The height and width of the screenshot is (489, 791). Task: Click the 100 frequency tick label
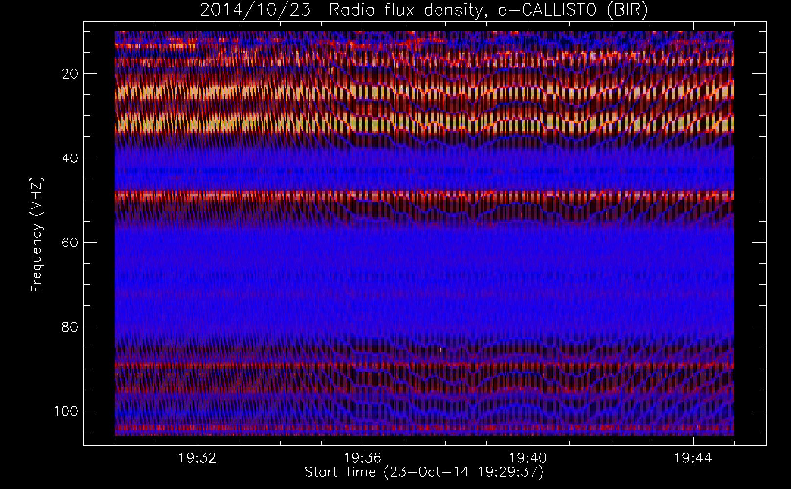65,411
